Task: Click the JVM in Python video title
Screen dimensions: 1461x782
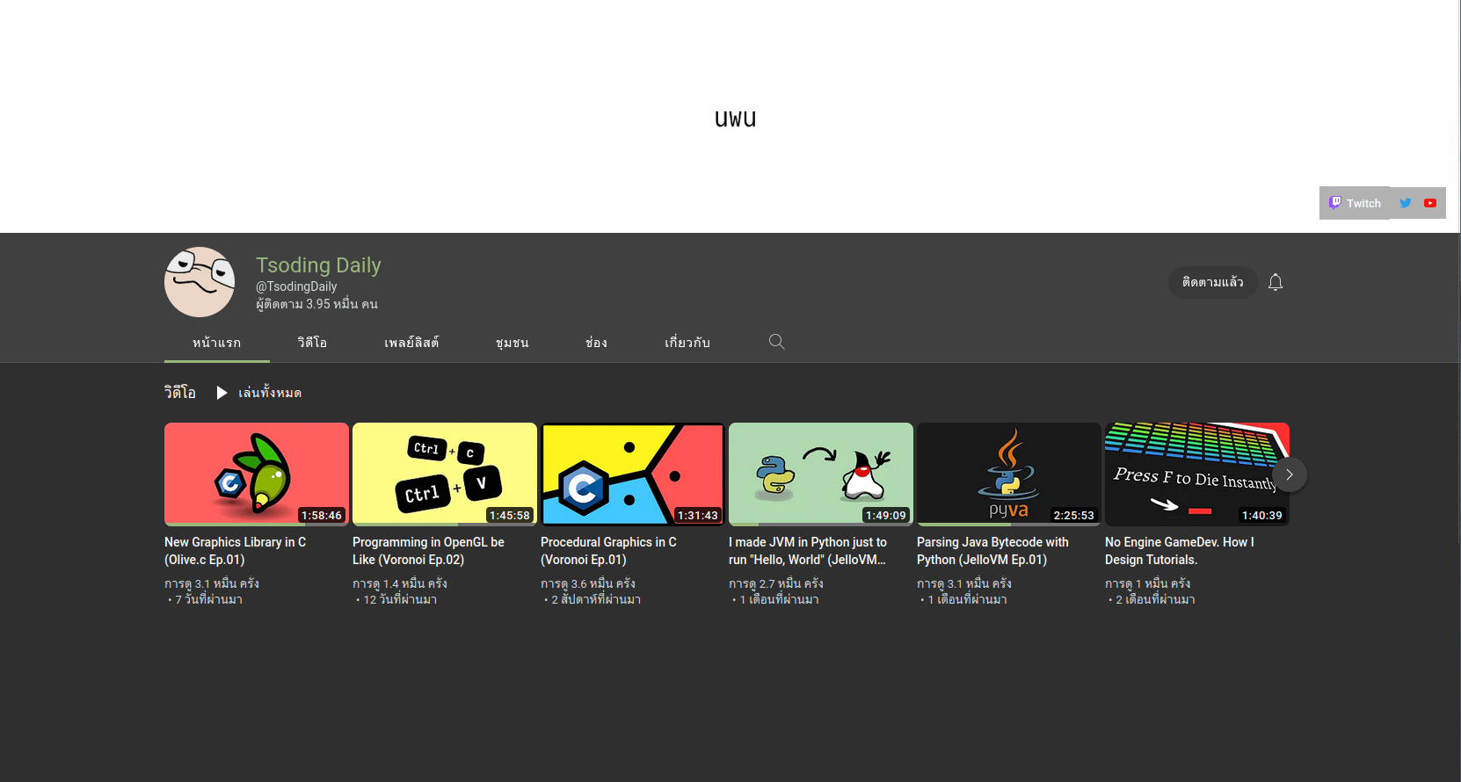Action: 807,551
